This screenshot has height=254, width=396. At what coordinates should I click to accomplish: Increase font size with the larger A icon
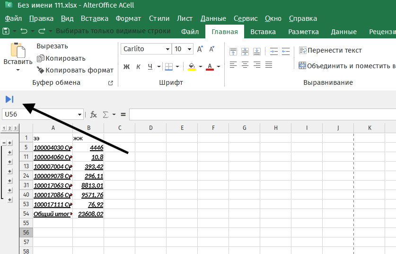tap(200, 49)
